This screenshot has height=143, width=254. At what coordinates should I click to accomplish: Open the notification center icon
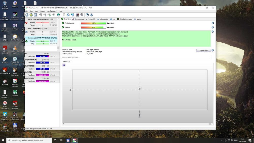pyautogui.click(x=250, y=140)
